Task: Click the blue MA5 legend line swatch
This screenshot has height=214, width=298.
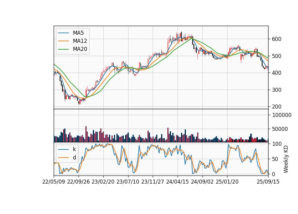Action: pyautogui.click(x=63, y=33)
